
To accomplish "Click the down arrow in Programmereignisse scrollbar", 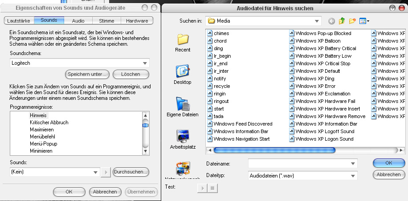I will click(146, 151).
